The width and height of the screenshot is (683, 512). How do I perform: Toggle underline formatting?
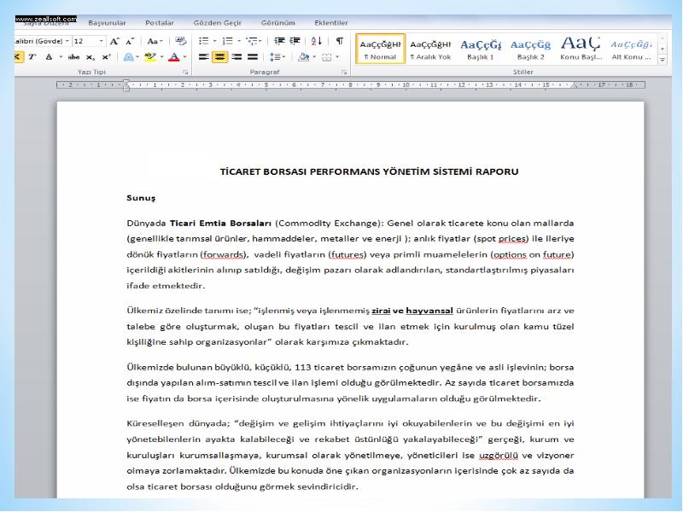point(49,57)
